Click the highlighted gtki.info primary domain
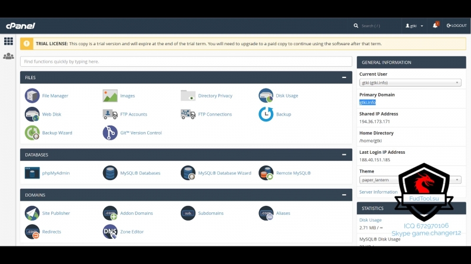The image size is (471, 264). (367, 102)
